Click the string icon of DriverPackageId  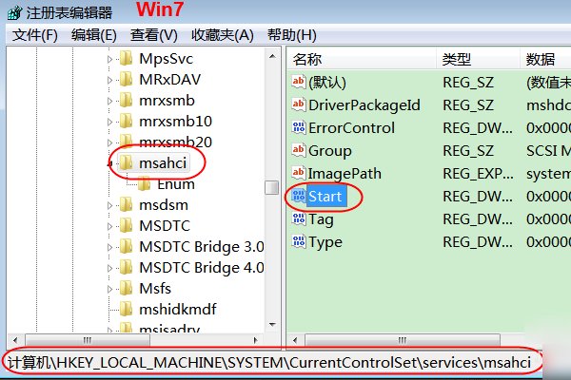coord(299,104)
